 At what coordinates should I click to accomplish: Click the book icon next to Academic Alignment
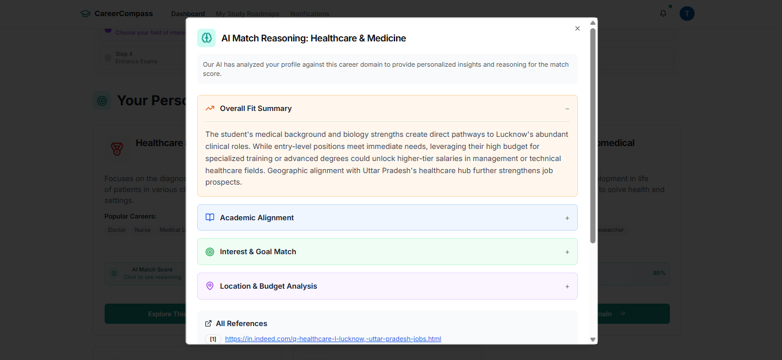(210, 217)
